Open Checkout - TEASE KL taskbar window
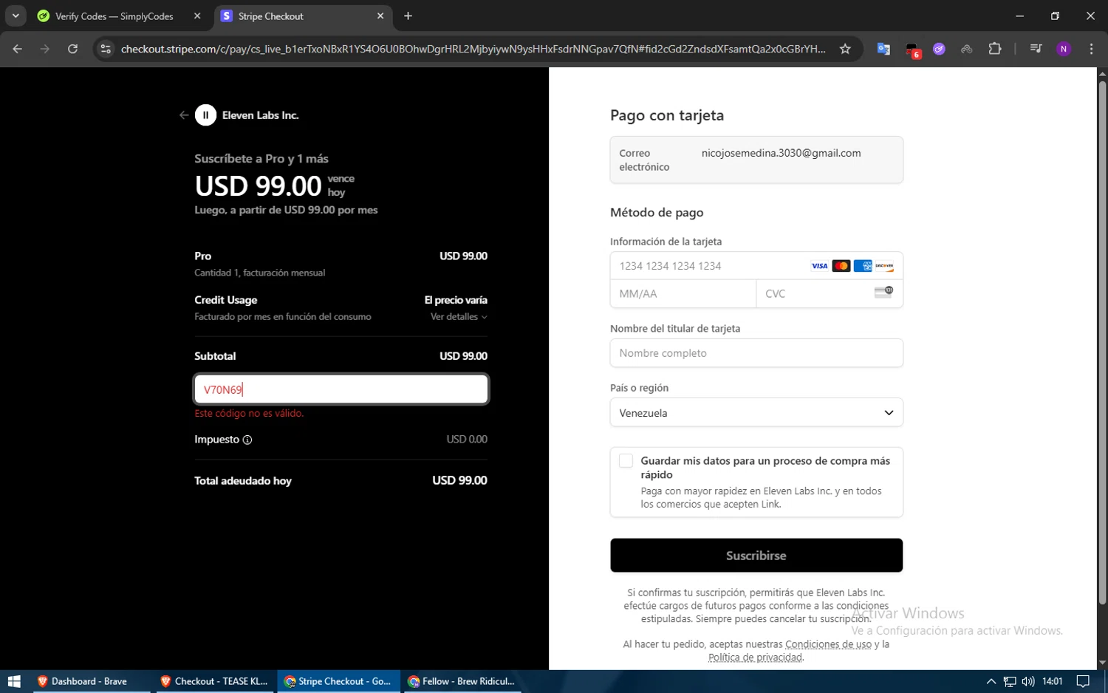The height and width of the screenshot is (693, 1108). [x=215, y=681]
